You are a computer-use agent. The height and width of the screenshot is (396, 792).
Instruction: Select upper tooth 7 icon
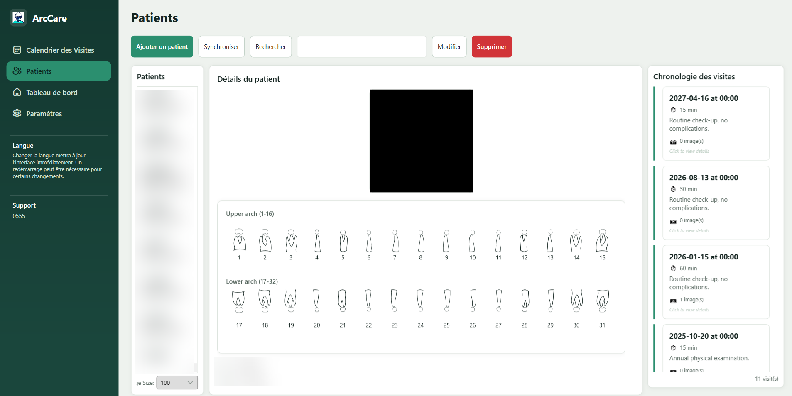tap(395, 240)
